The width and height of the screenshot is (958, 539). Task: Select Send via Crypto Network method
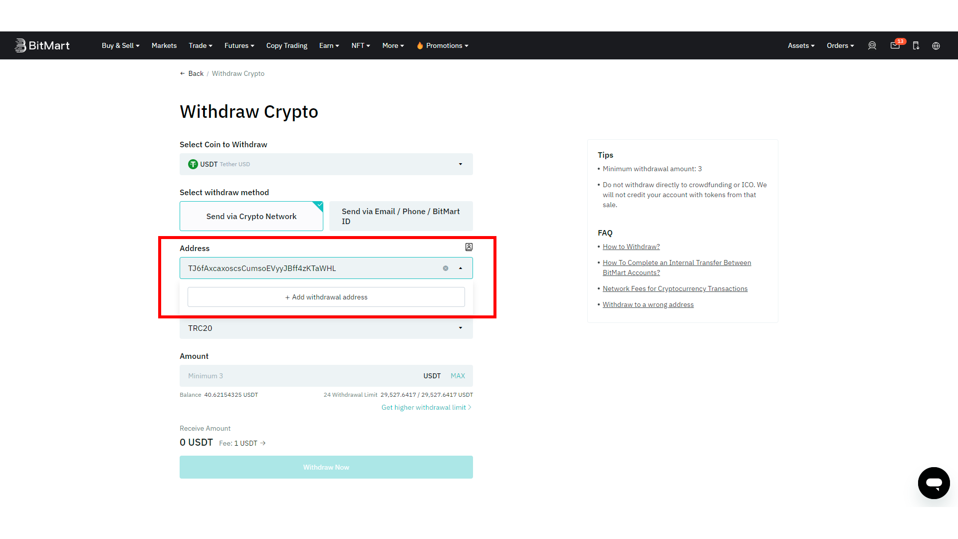pyautogui.click(x=251, y=216)
